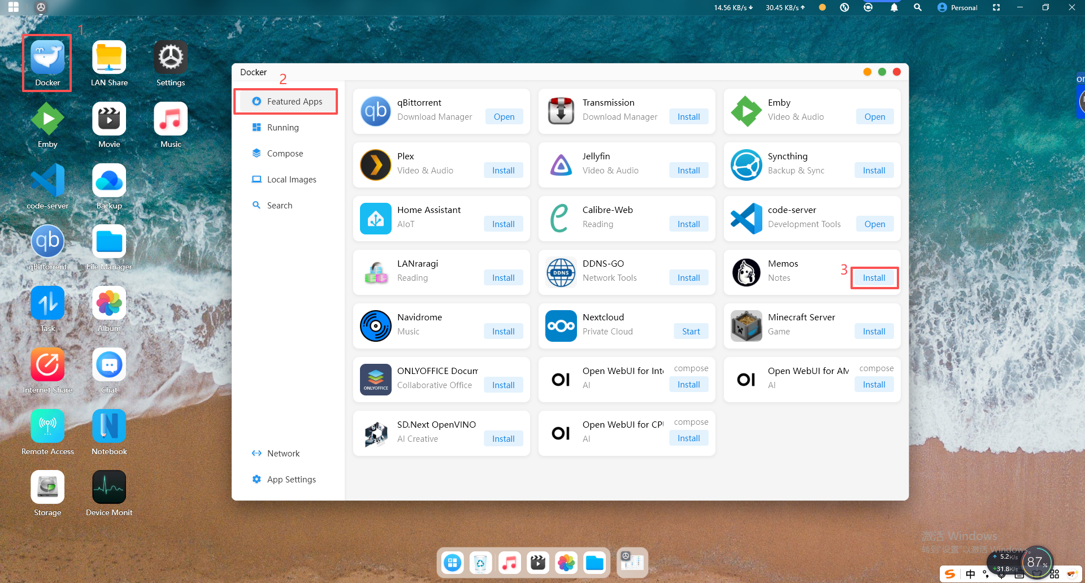Viewport: 1085px width, 583px height.
Task: Click the Plex app logo
Action: [376, 165]
